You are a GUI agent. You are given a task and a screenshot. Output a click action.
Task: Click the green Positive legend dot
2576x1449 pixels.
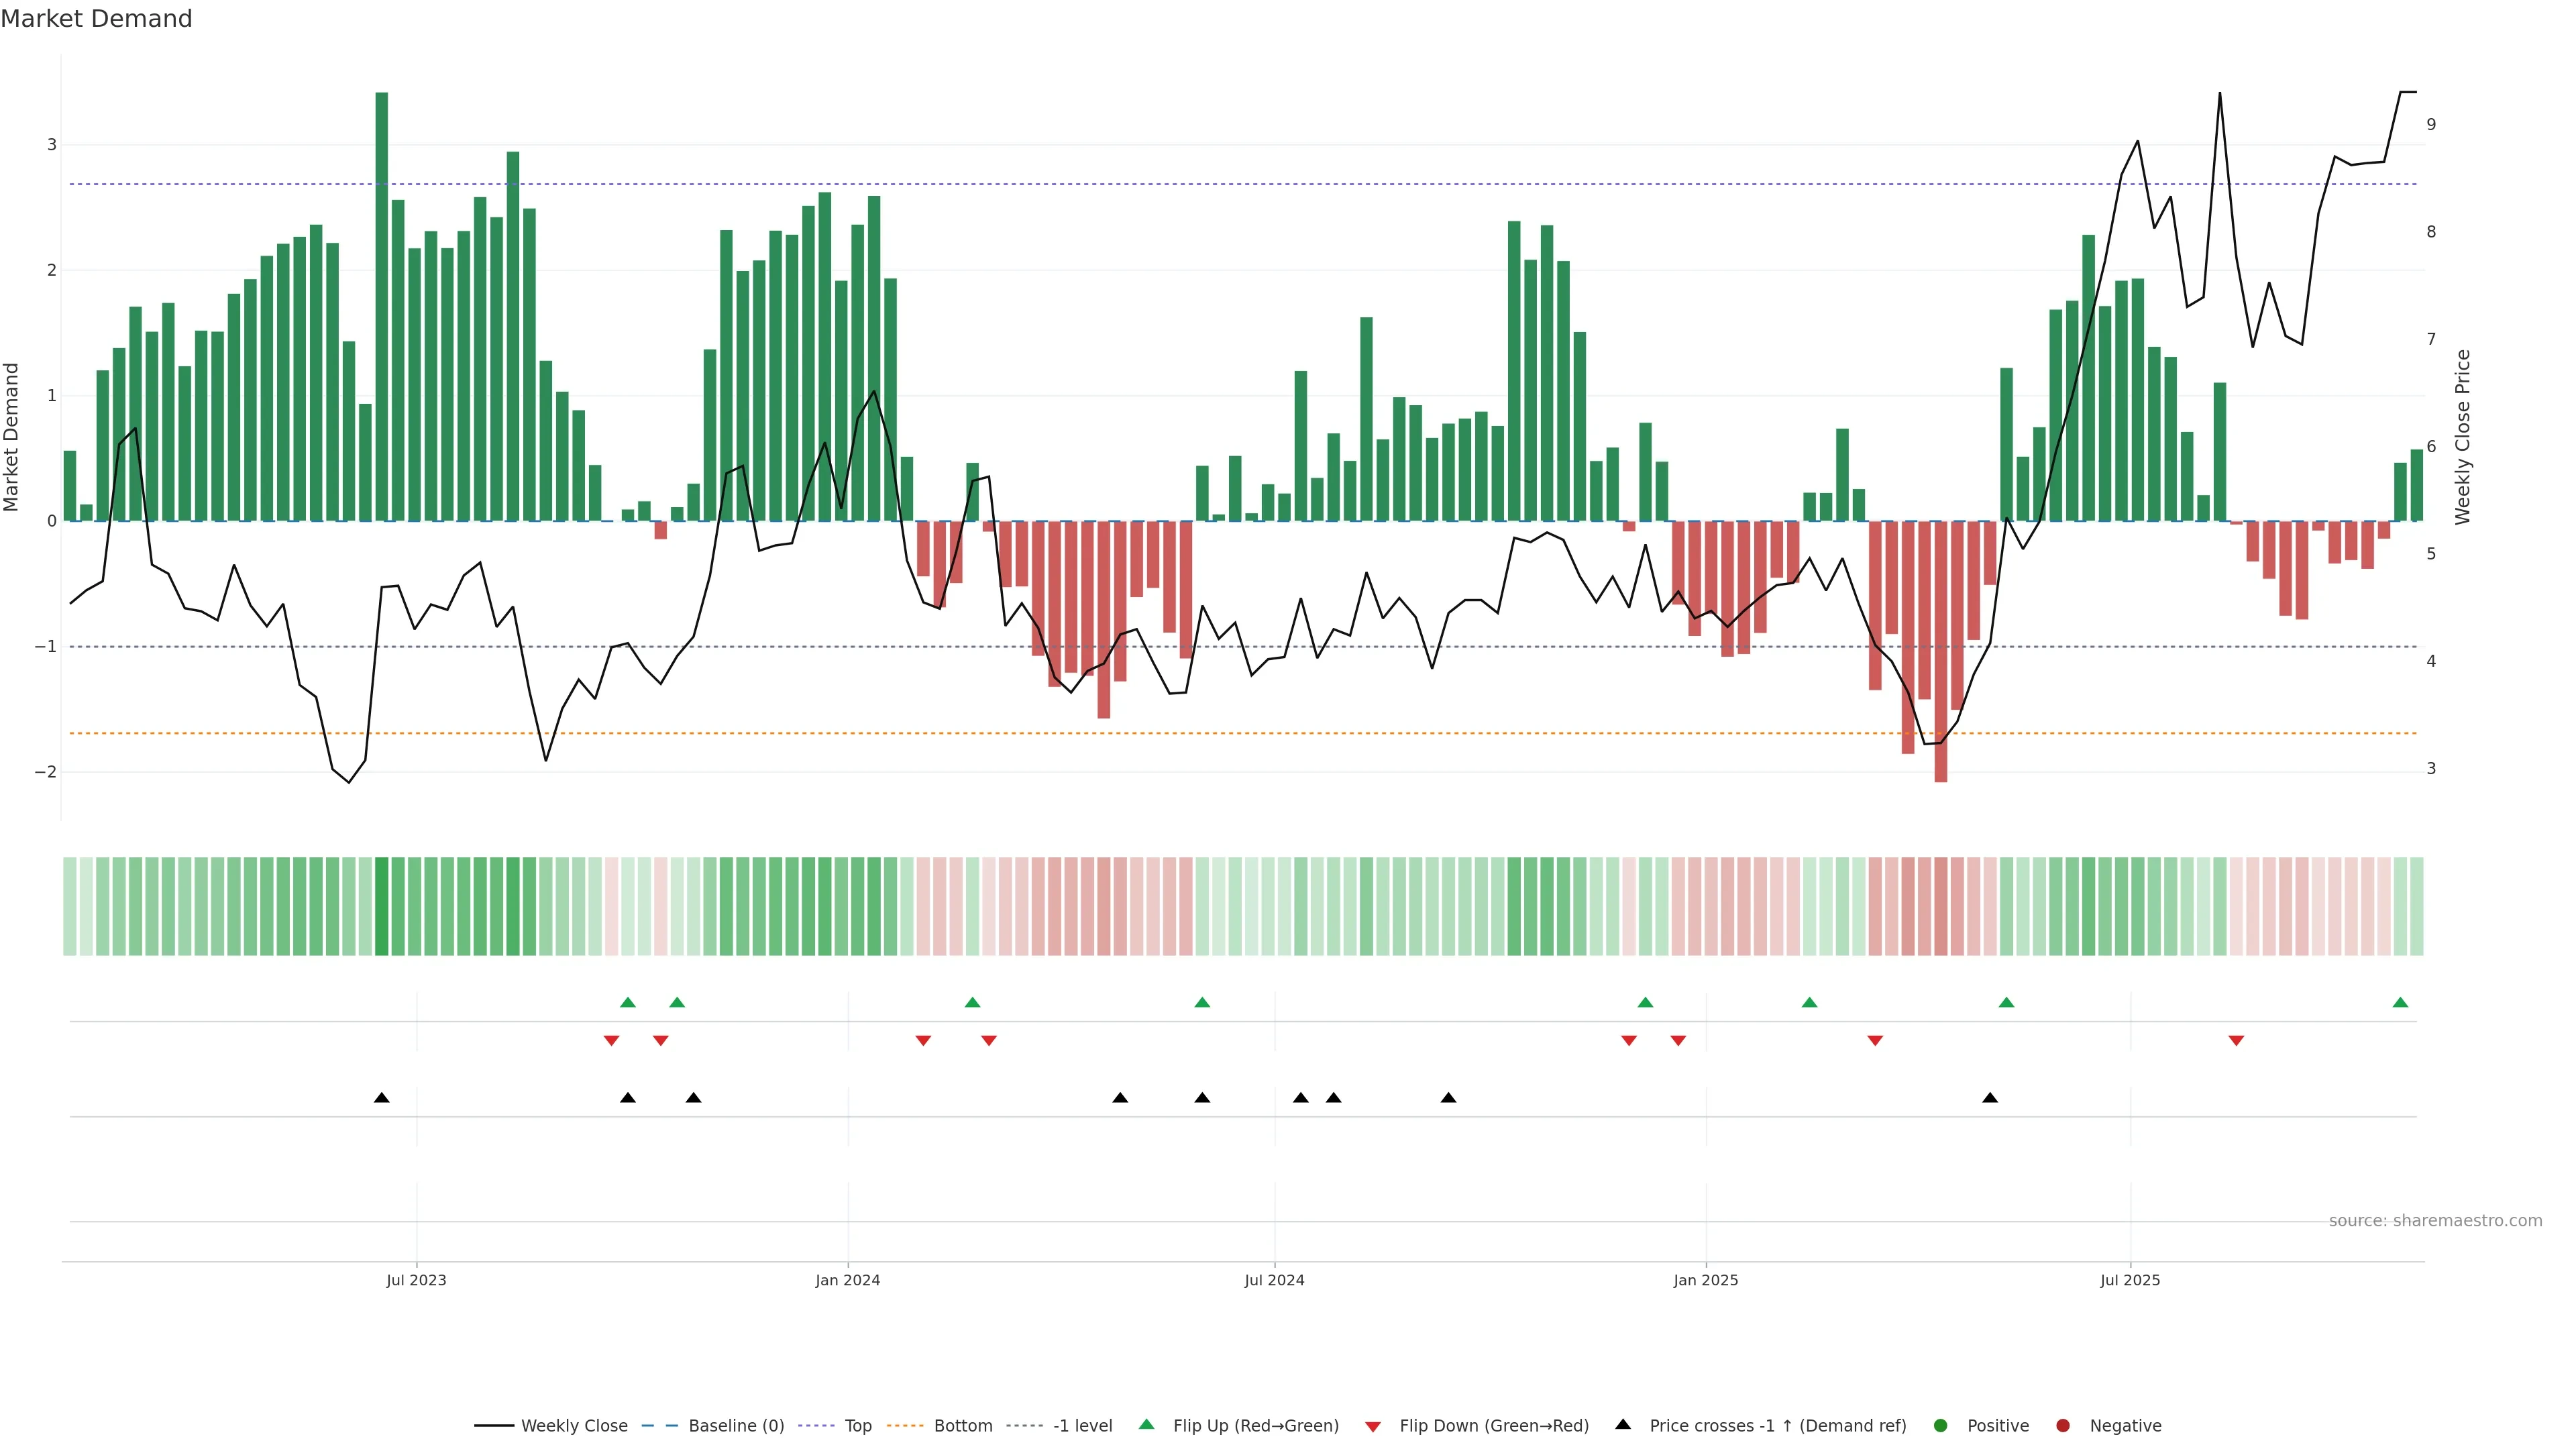pos(1941,1425)
